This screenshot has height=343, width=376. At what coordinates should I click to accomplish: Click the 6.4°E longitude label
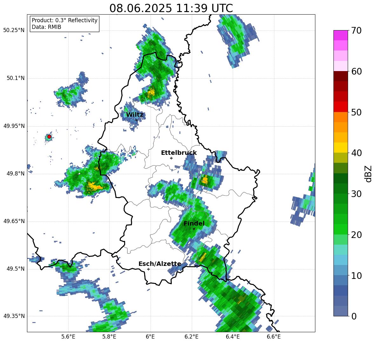[x=233, y=337]
